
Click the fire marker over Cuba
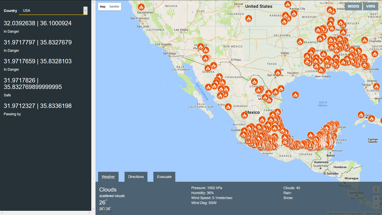(361, 115)
